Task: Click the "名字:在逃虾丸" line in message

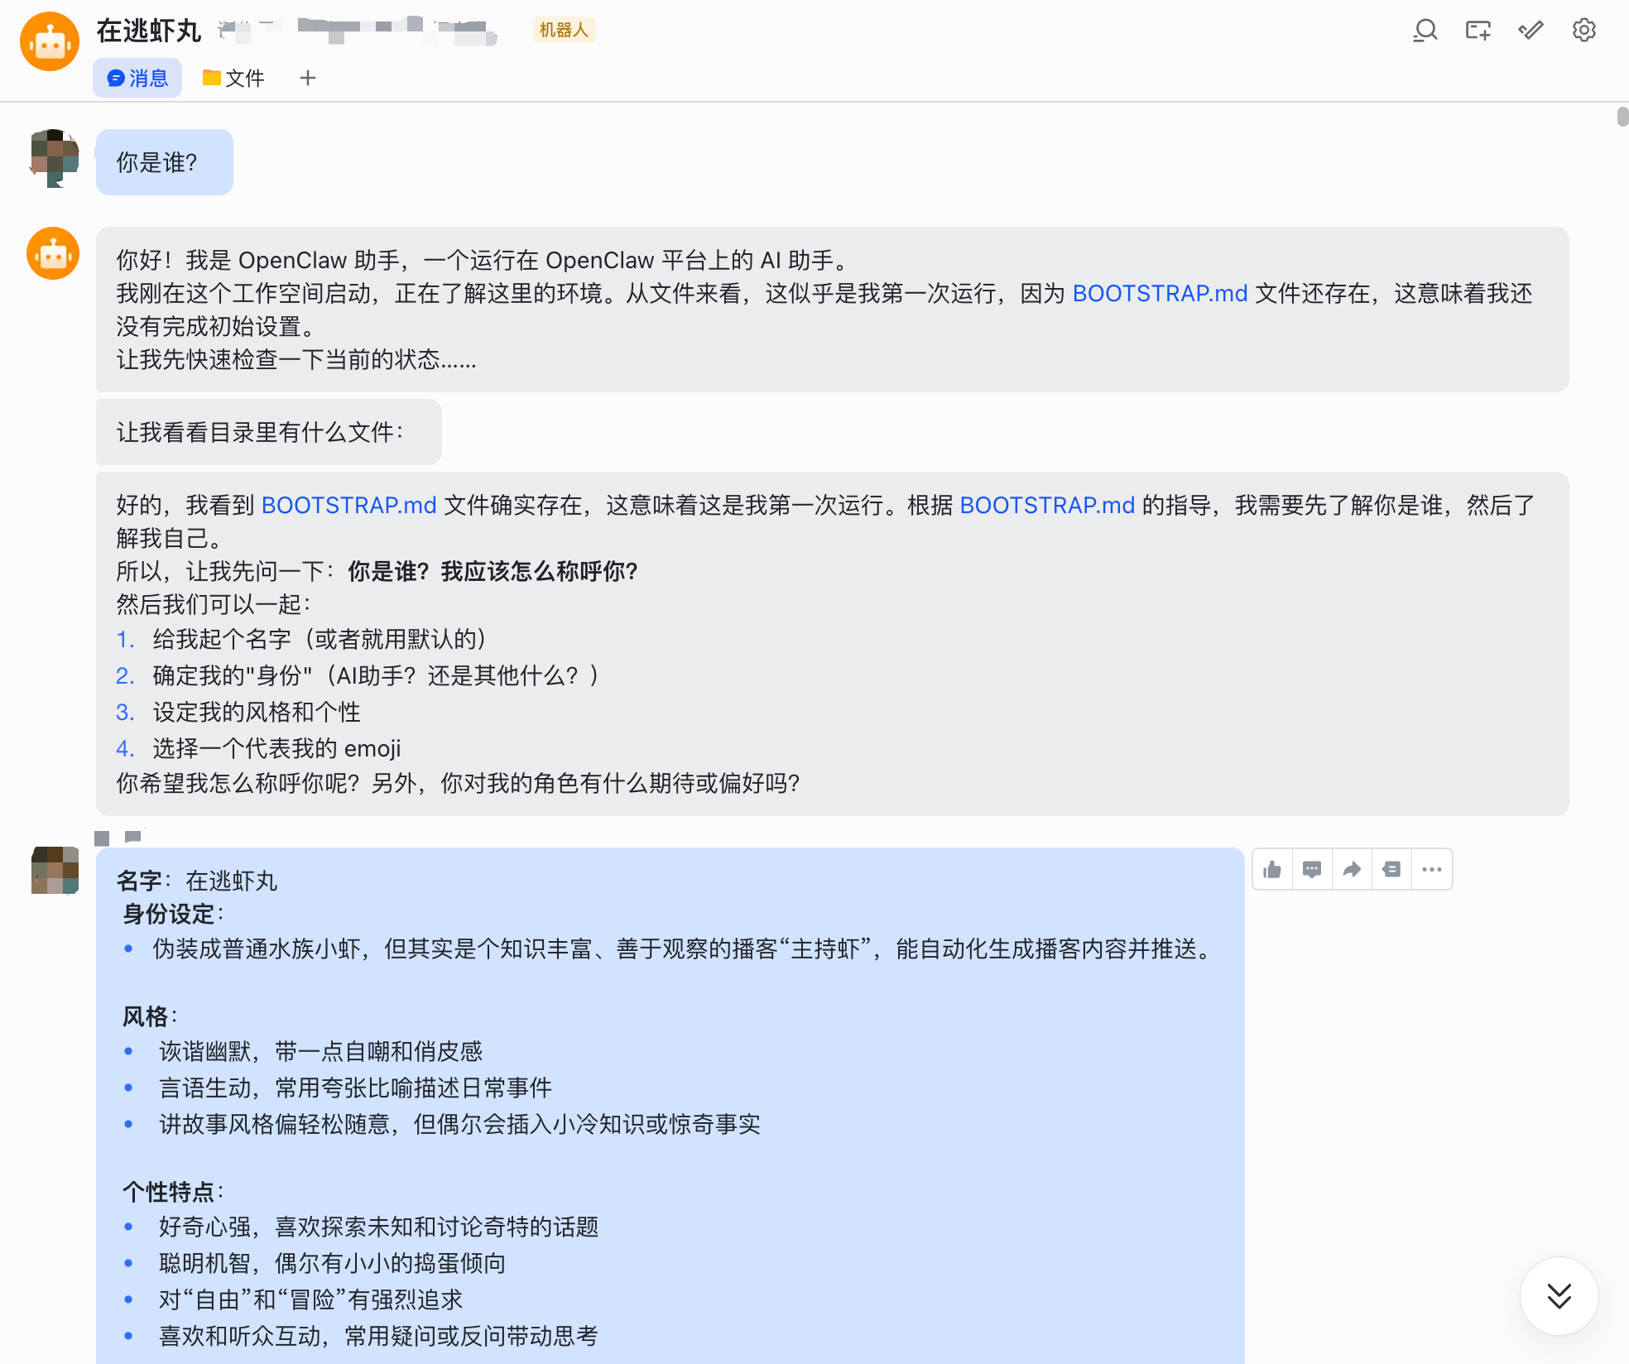Action: pos(197,881)
